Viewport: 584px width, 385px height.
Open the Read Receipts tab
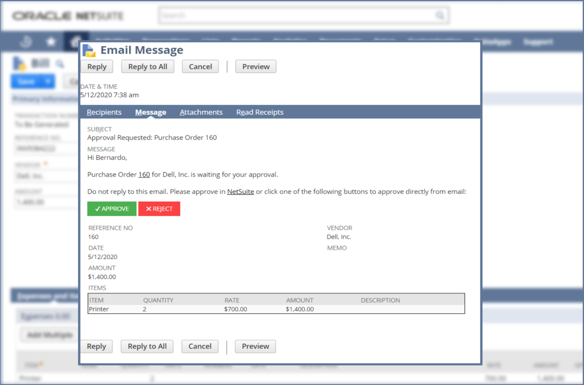click(260, 112)
